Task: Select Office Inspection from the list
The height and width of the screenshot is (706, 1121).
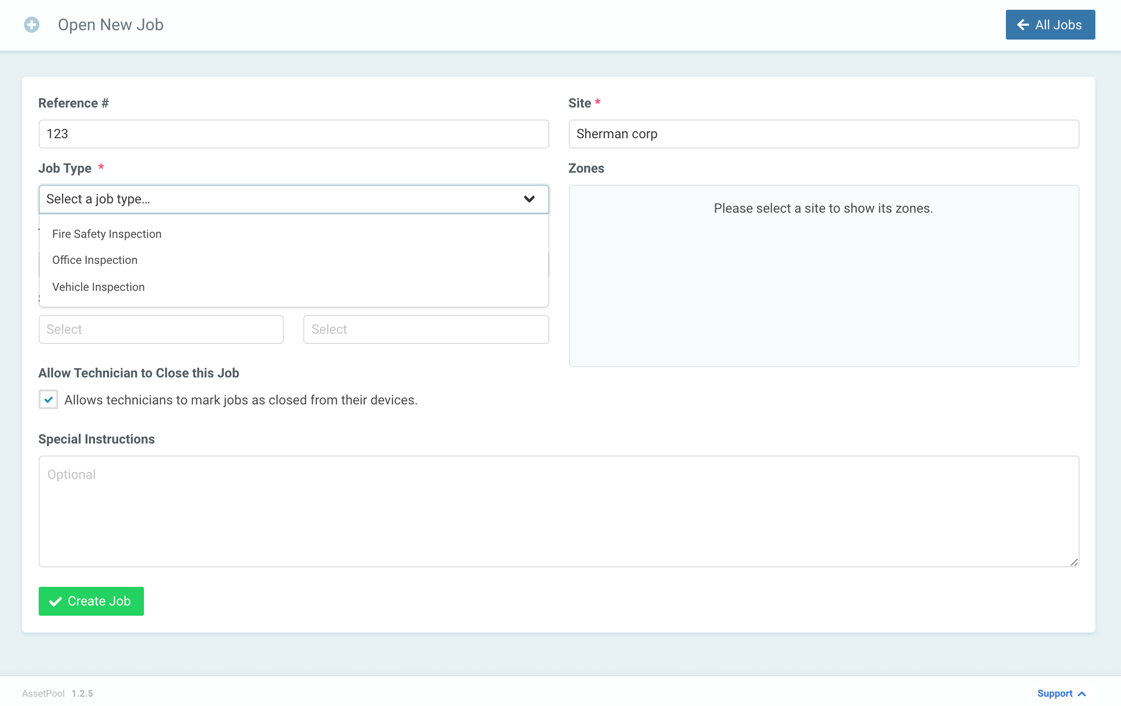Action: (95, 260)
